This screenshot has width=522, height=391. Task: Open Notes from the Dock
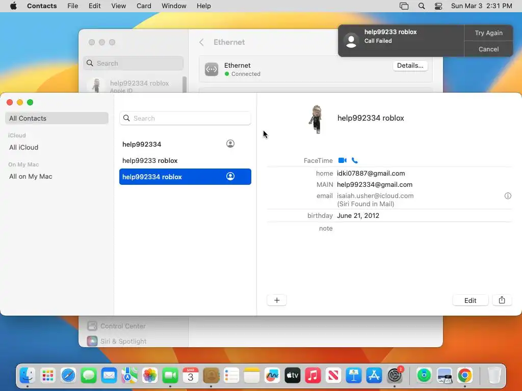coord(252,375)
